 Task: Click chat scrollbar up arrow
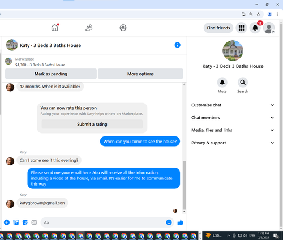(185, 84)
